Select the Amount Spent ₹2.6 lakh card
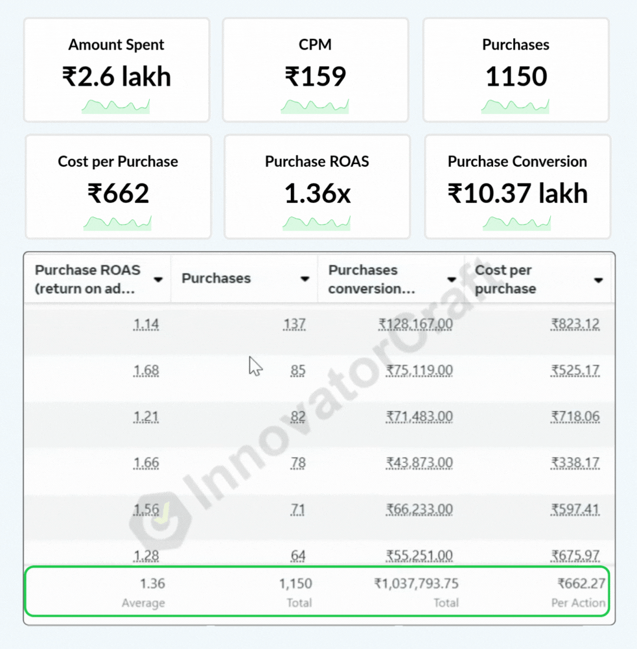This screenshot has height=649, width=637. tap(117, 70)
